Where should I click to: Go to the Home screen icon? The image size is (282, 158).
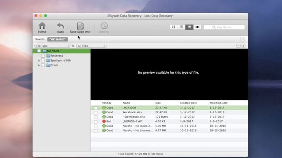42,26
